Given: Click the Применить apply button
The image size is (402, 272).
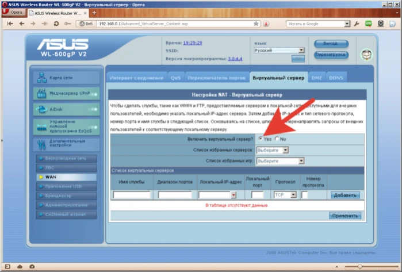Looking at the screenshot, I should (345, 216).
